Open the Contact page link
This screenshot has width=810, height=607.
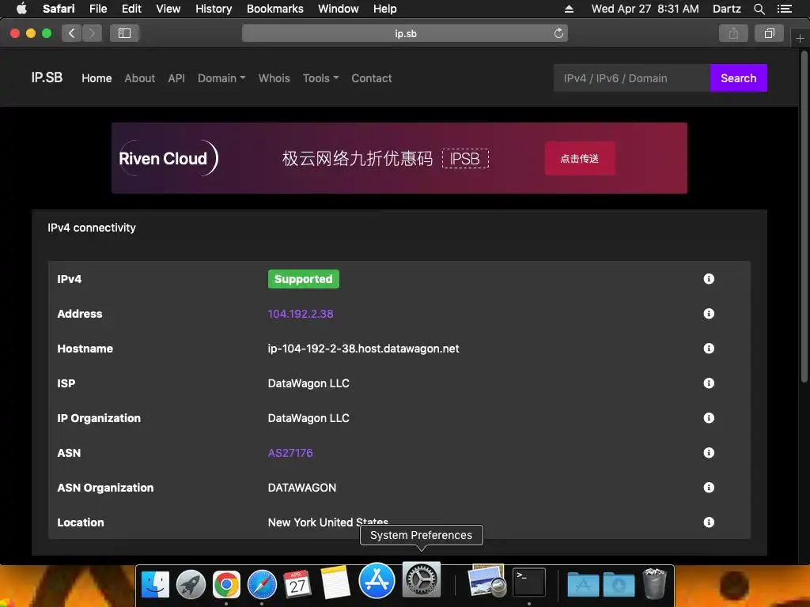372,78
